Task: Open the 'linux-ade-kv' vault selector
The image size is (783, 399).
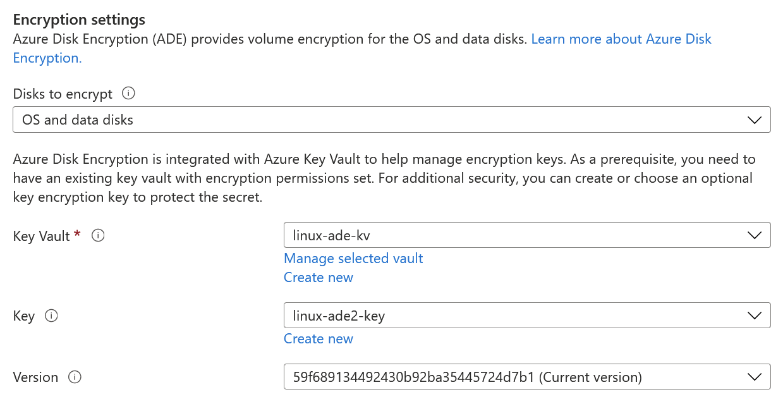Action: tap(527, 235)
